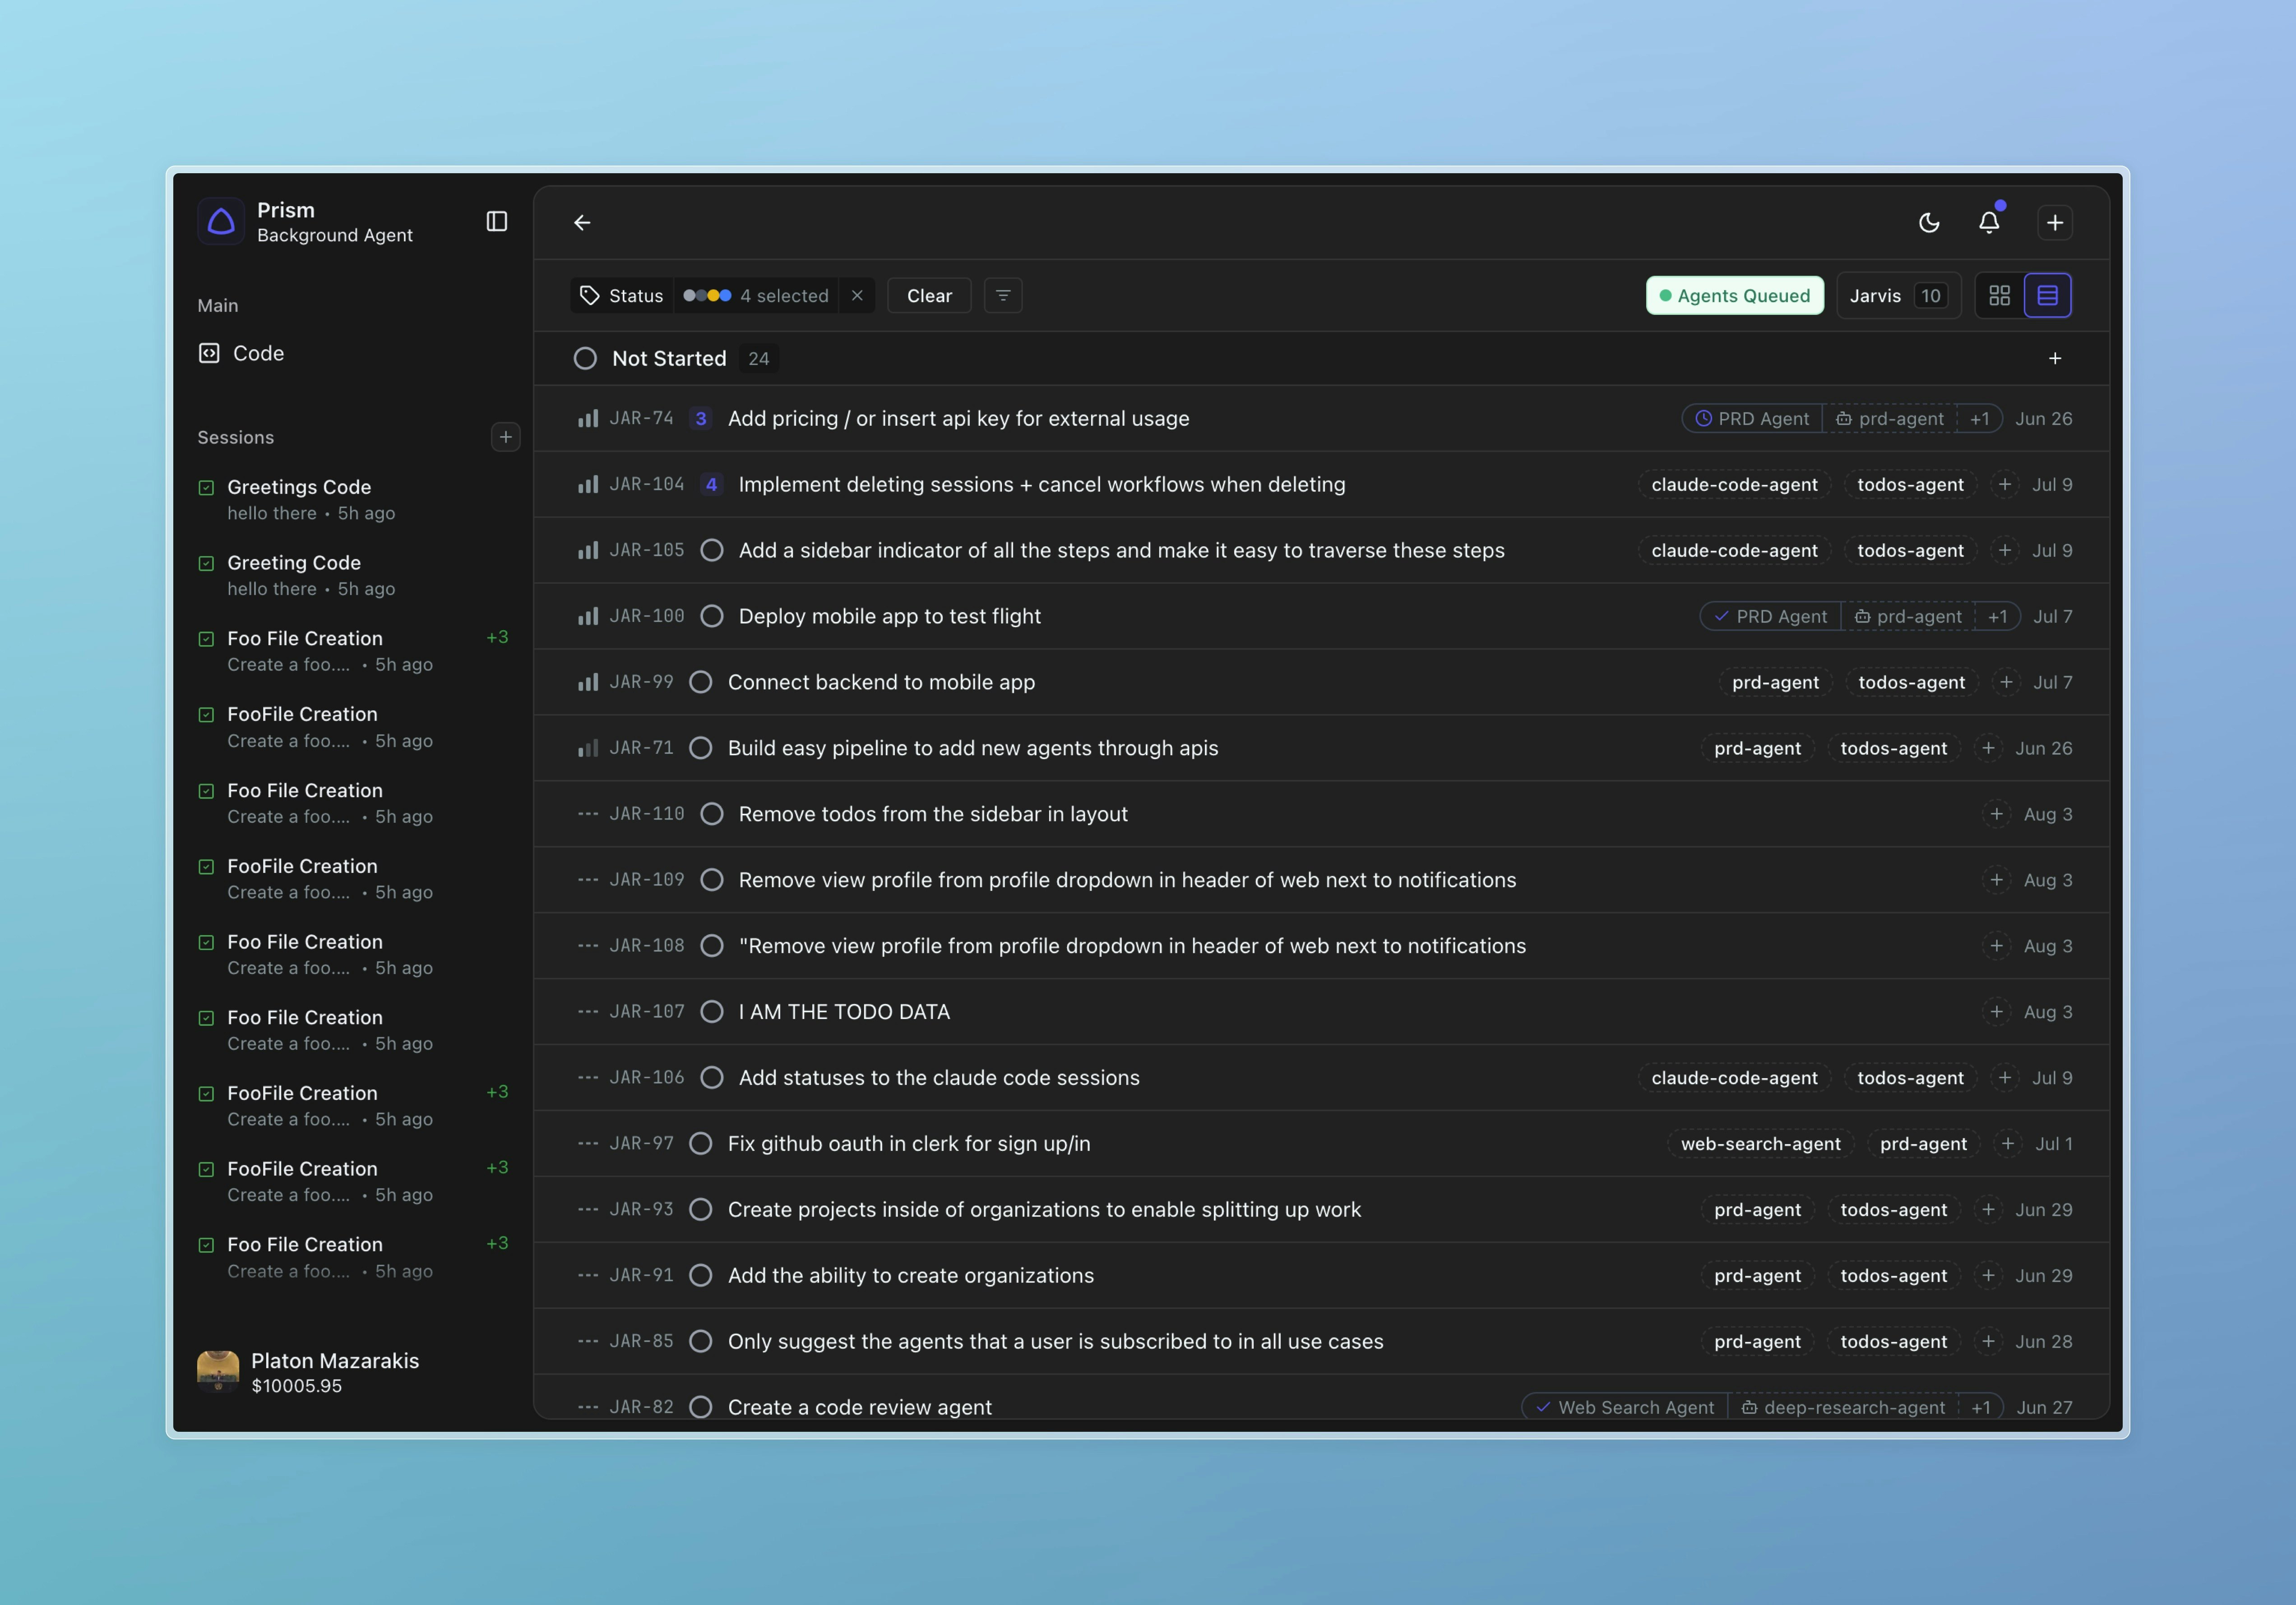
Task: Add a new session with the plus icon
Action: [505, 437]
